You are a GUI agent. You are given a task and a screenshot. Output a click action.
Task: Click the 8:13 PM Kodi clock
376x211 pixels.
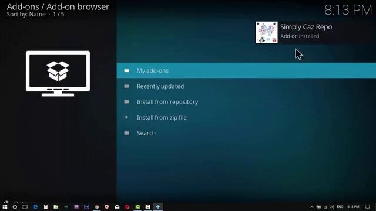(348, 11)
